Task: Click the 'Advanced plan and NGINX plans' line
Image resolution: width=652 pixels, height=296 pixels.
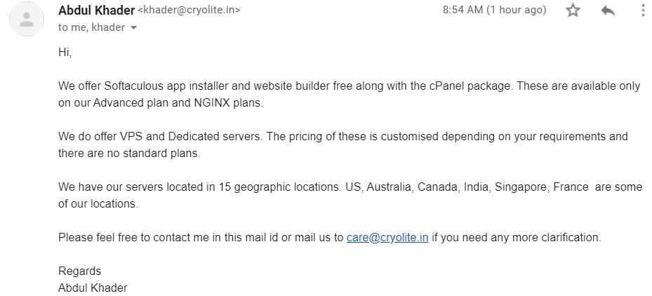Action: [x=161, y=103]
